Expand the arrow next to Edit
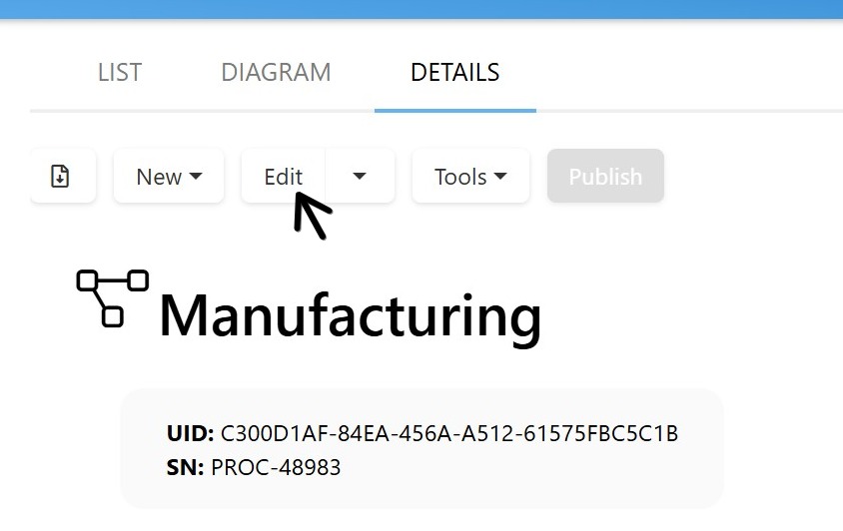843x531 pixels. (360, 177)
